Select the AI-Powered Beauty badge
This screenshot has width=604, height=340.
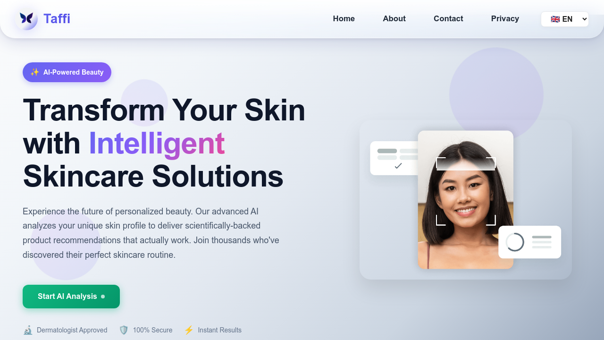tap(67, 72)
